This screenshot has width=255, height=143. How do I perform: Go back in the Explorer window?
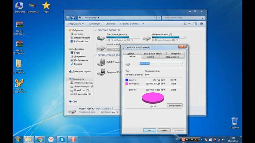(68, 18)
